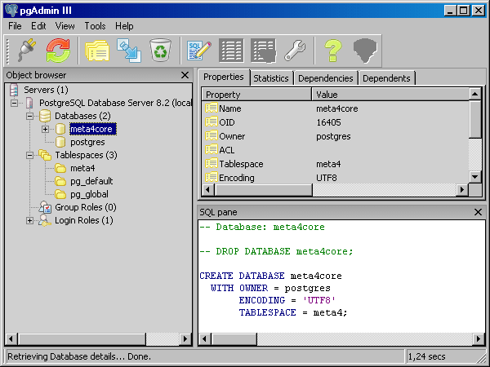Click the Tablespace value meta4 in properties
The image size is (490, 367).
(x=328, y=164)
